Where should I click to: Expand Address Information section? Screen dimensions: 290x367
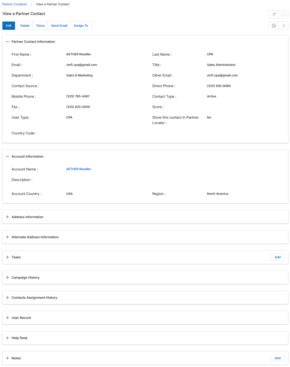pos(8,217)
